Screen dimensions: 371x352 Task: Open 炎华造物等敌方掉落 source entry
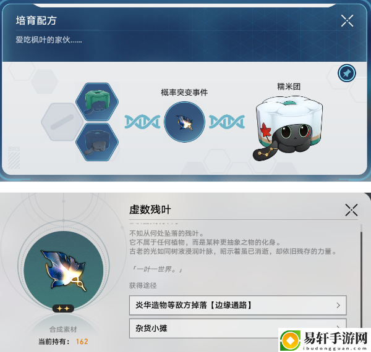coord(238,305)
